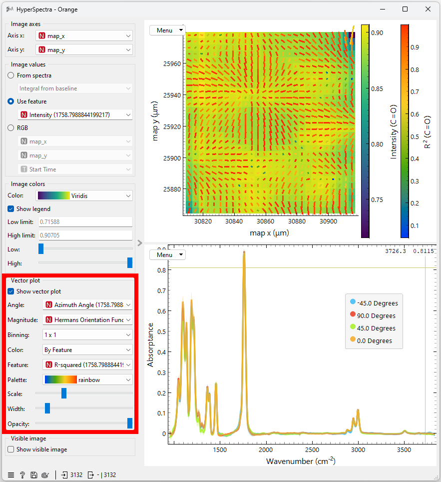Open the Axis y map_y dropdown
This screenshot has height=482, width=441.
84,49
